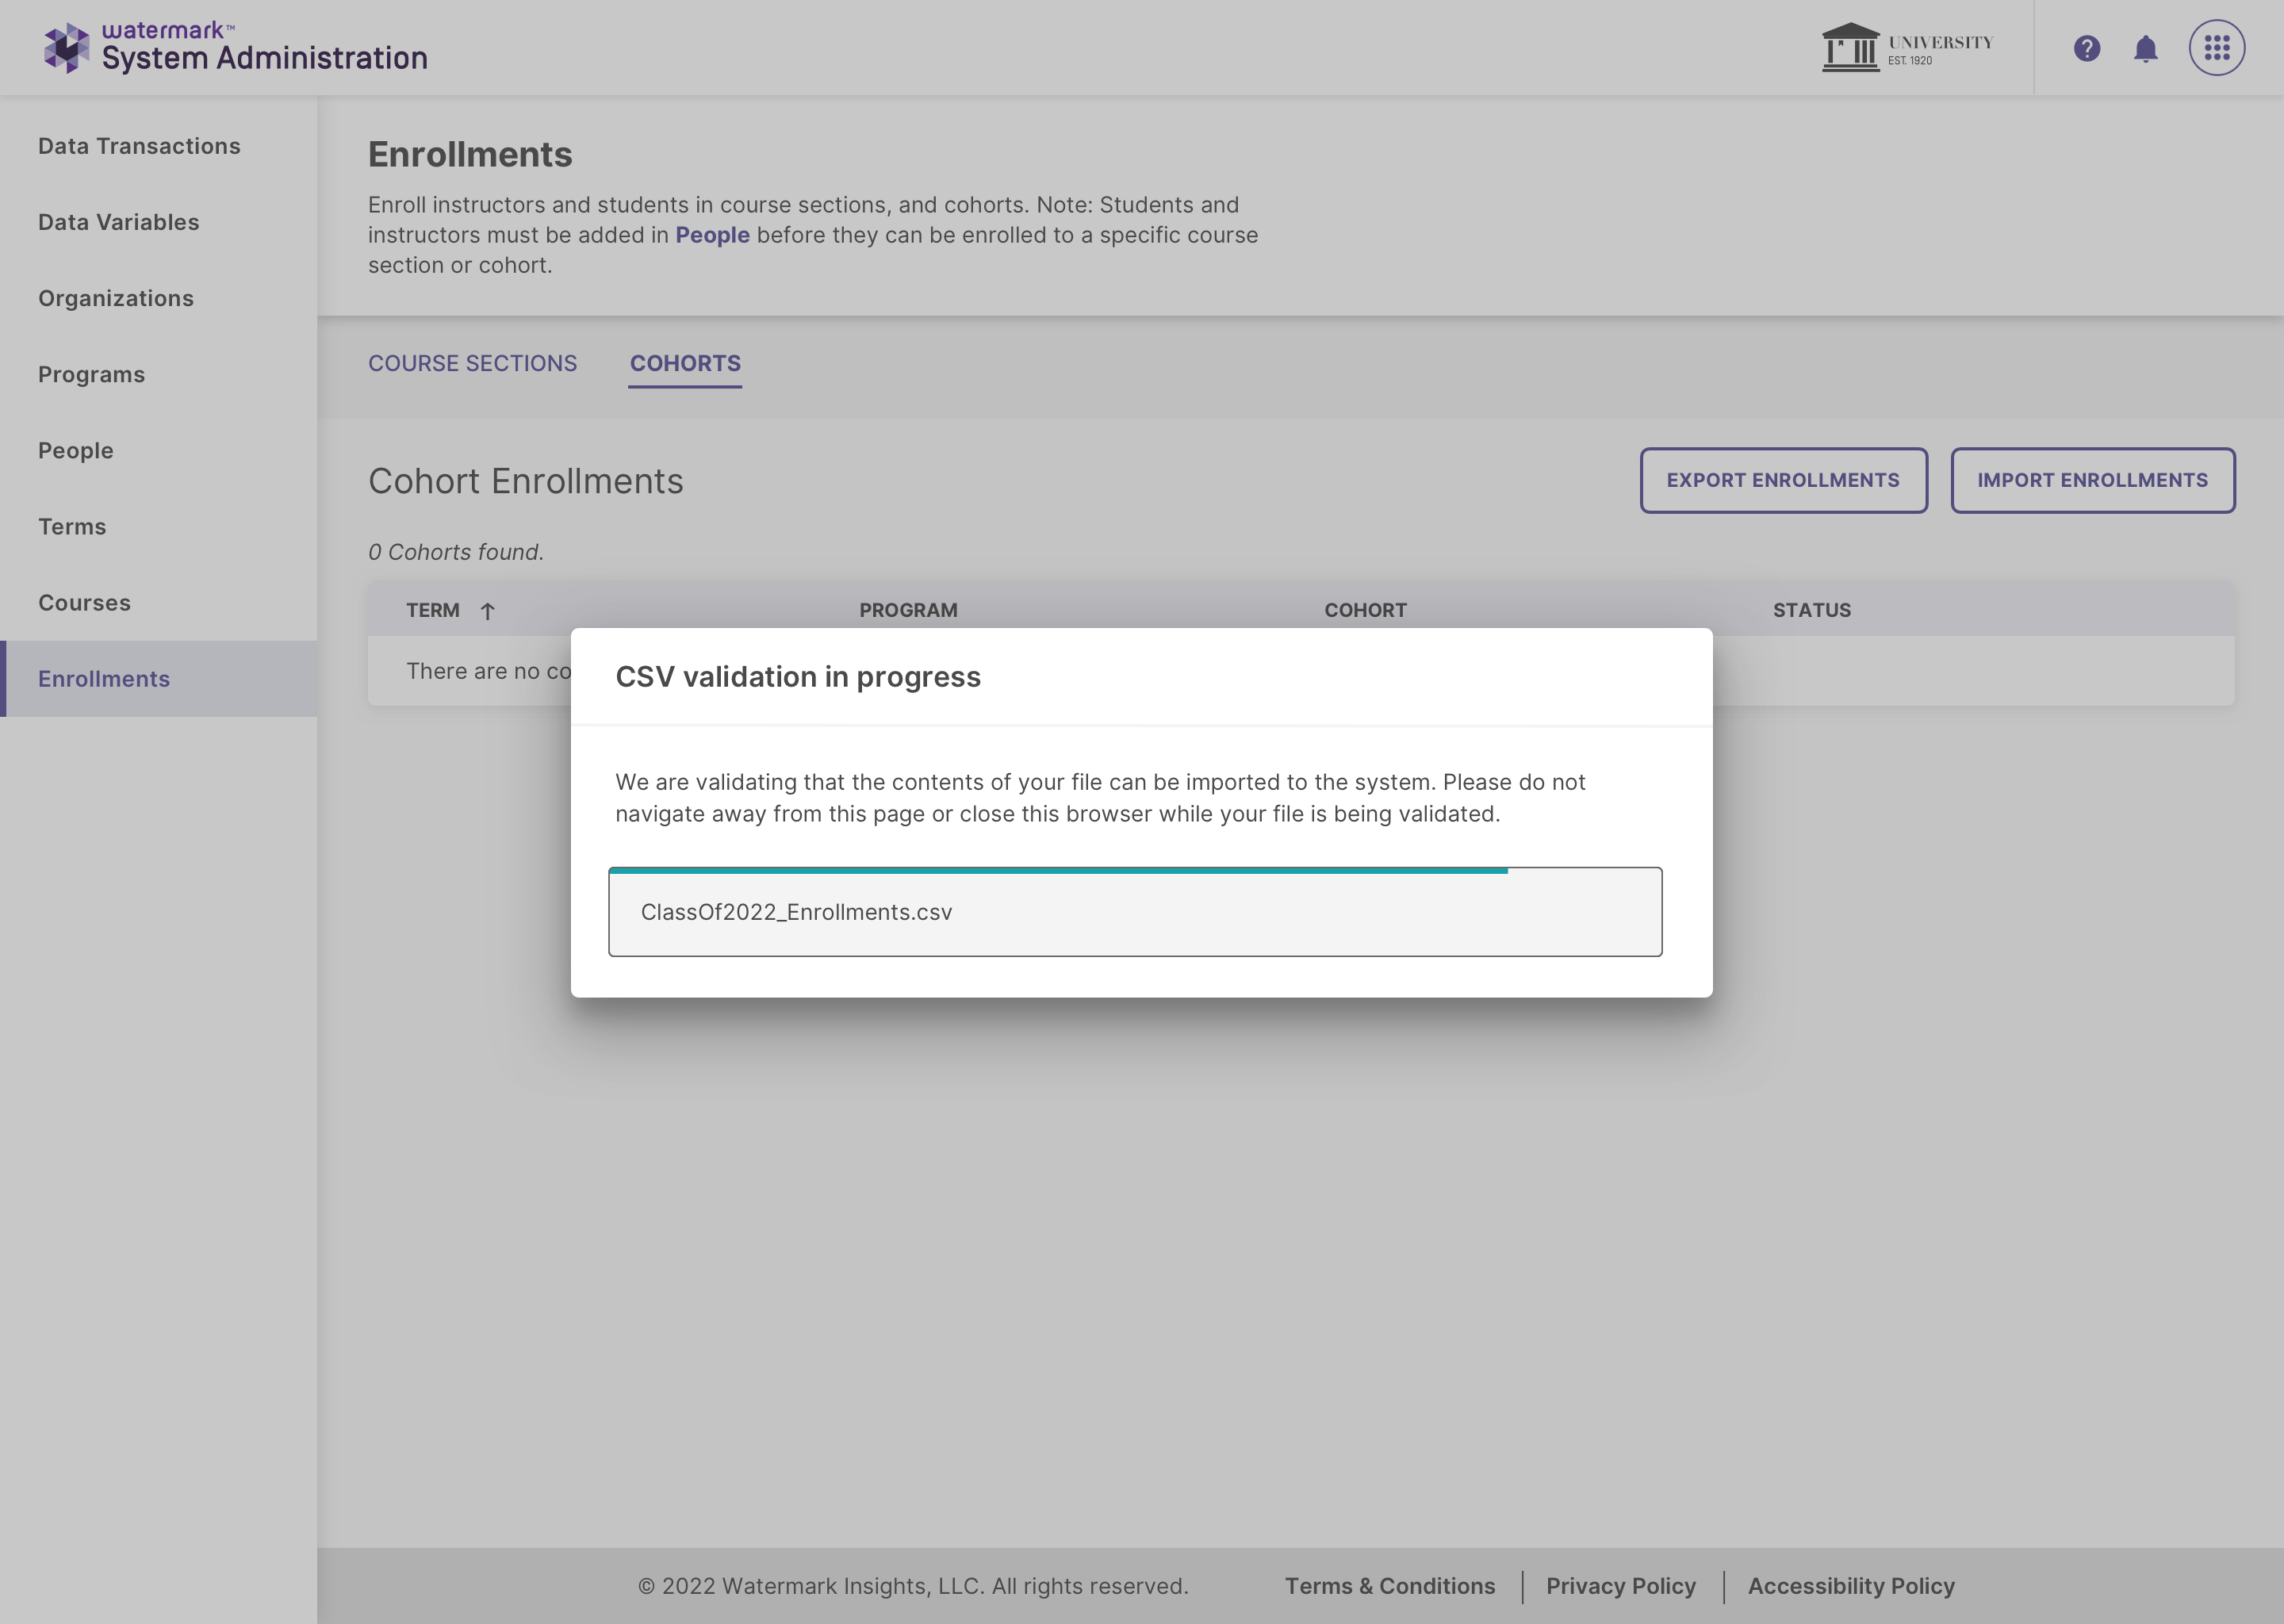Image resolution: width=2284 pixels, height=1624 pixels.
Task: Click the Export Enrollments button
Action: (1783, 480)
